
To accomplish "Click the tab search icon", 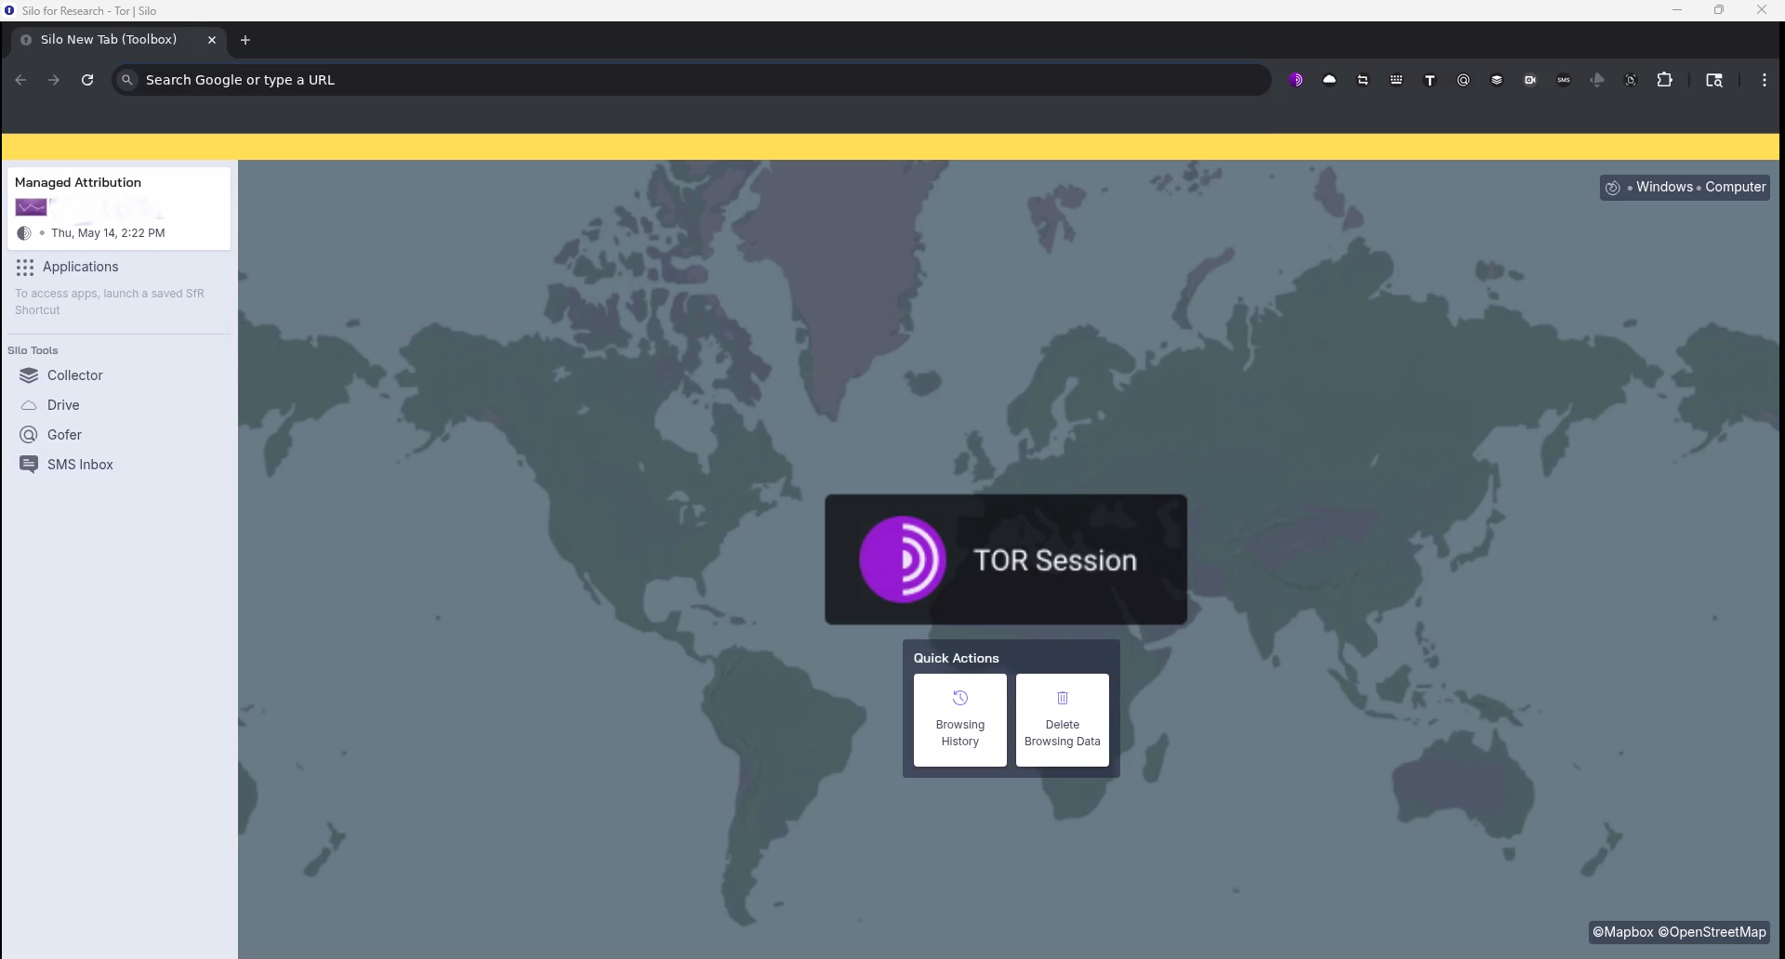I will (1714, 80).
